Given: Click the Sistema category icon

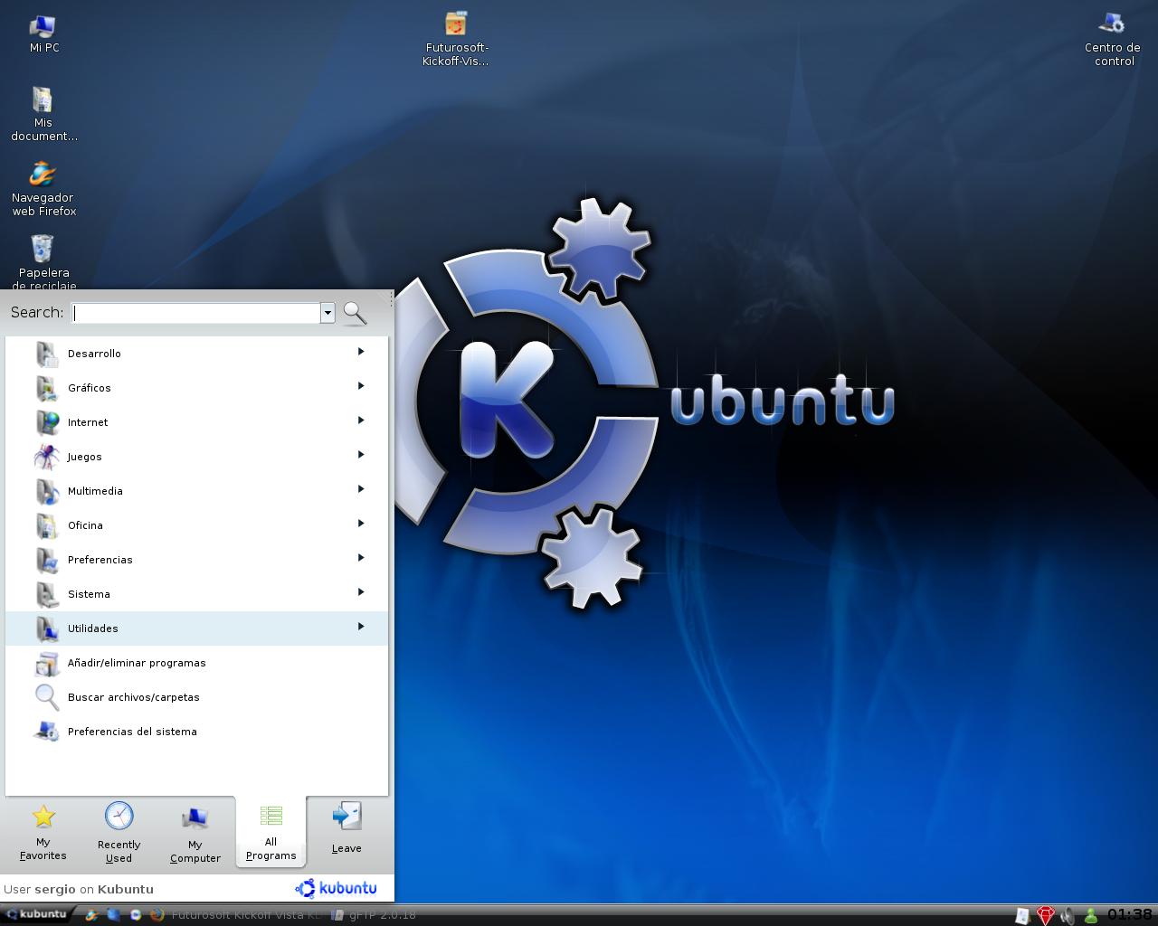Looking at the screenshot, I should (47, 594).
